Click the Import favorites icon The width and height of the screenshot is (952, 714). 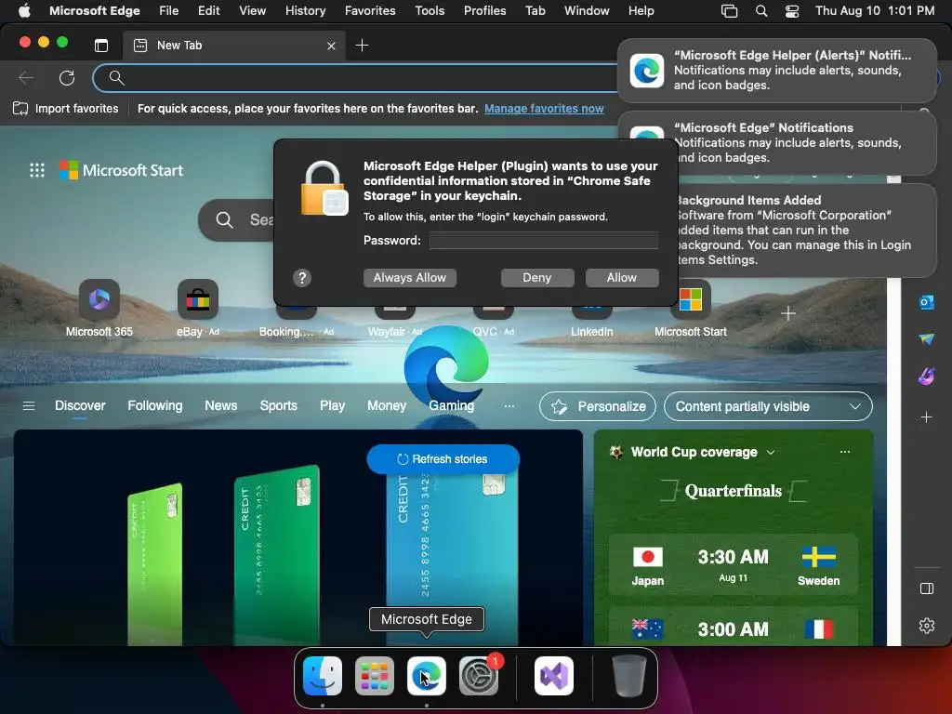coord(20,109)
